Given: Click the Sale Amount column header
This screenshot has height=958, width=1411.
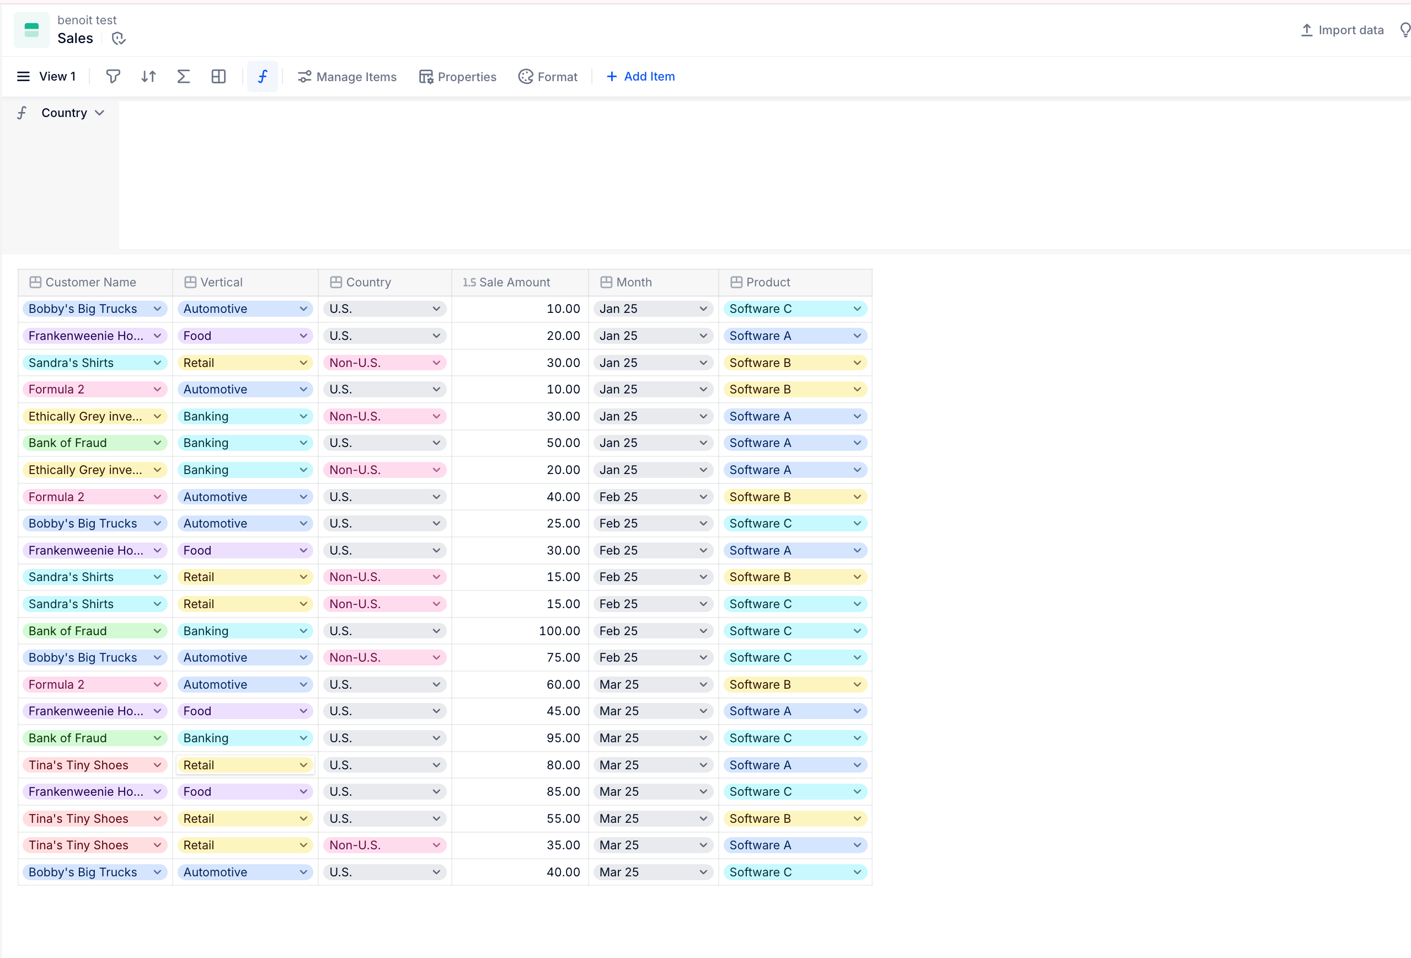Looking at the screenshot, I should coord(520,283).
